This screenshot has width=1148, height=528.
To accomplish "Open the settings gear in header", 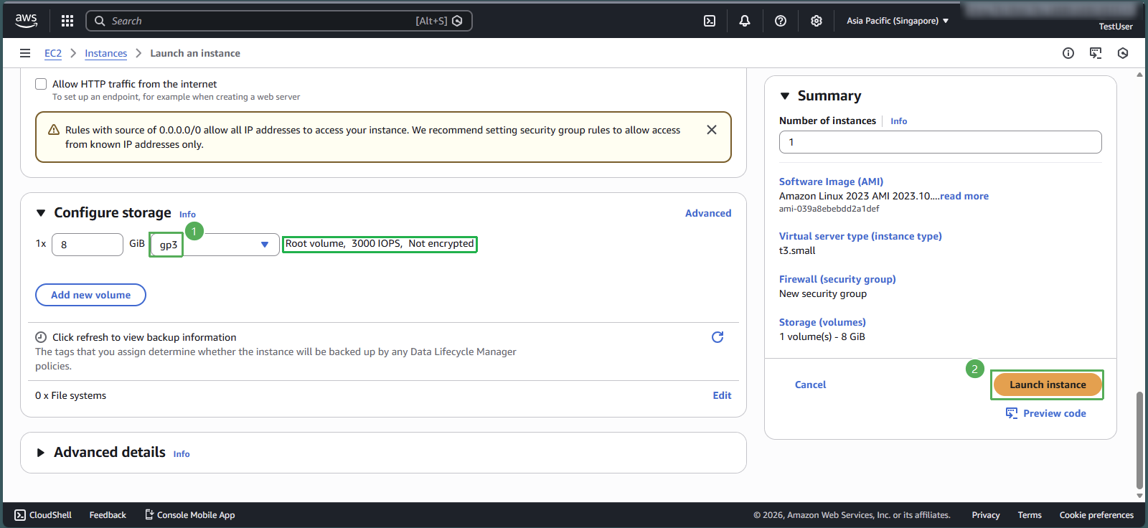I will click(817, 21).
